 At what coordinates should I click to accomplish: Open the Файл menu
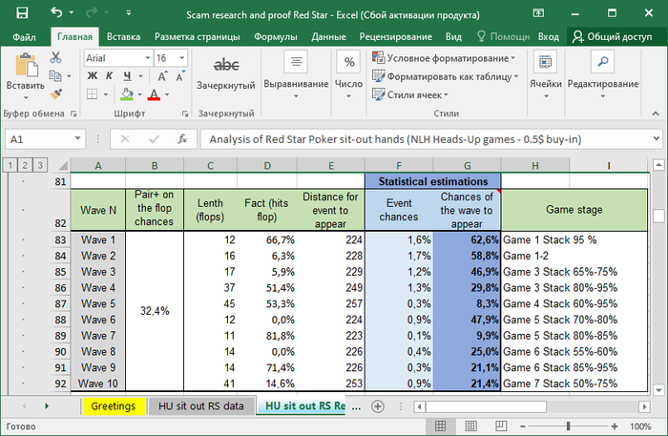[24, 37]
